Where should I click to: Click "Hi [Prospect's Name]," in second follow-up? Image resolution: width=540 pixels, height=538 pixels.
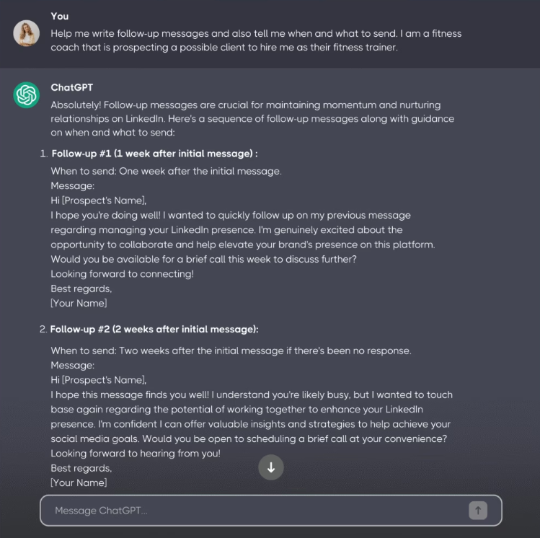pyautogui.click(x=99, y=380)
